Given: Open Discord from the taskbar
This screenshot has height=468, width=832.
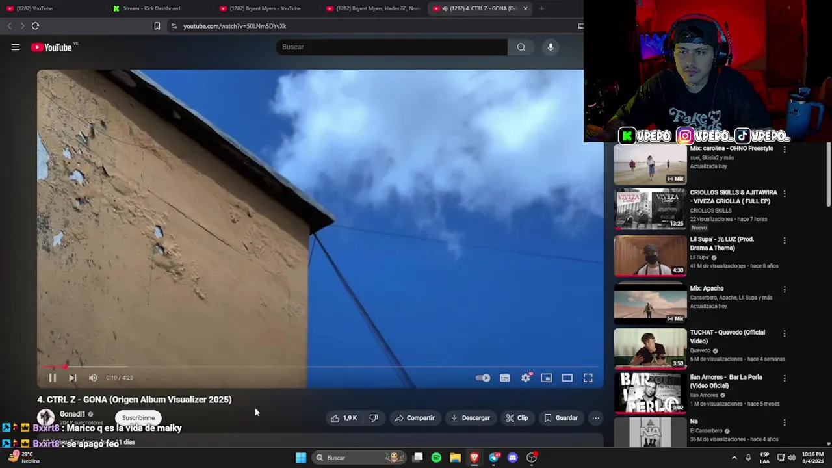Looking at the screenshot, I should point(512,458).
